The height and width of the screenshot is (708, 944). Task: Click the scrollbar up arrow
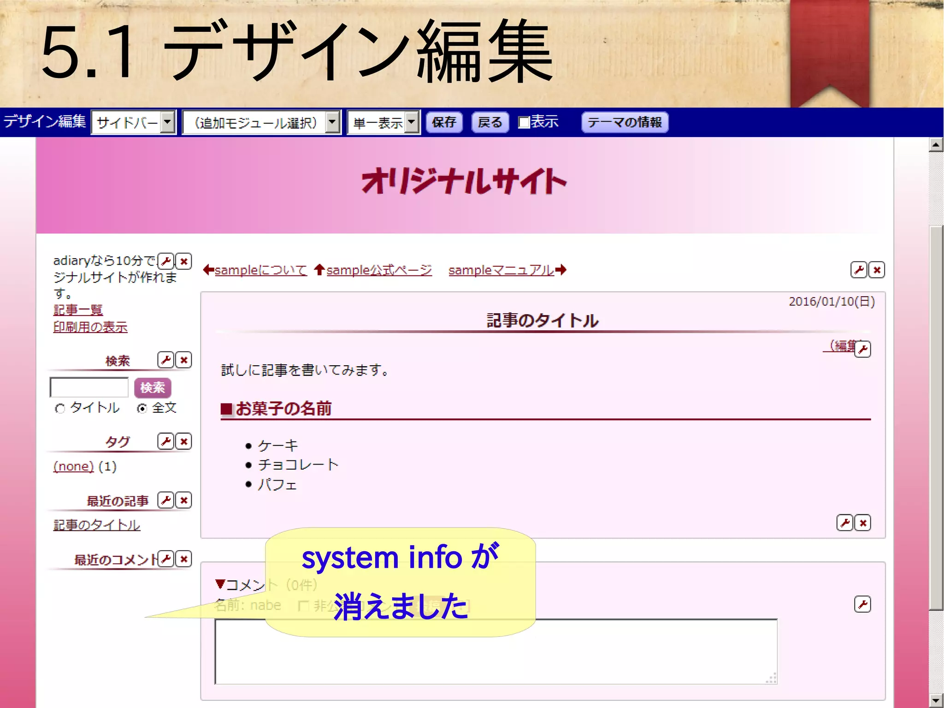click(x=936, y=145)
